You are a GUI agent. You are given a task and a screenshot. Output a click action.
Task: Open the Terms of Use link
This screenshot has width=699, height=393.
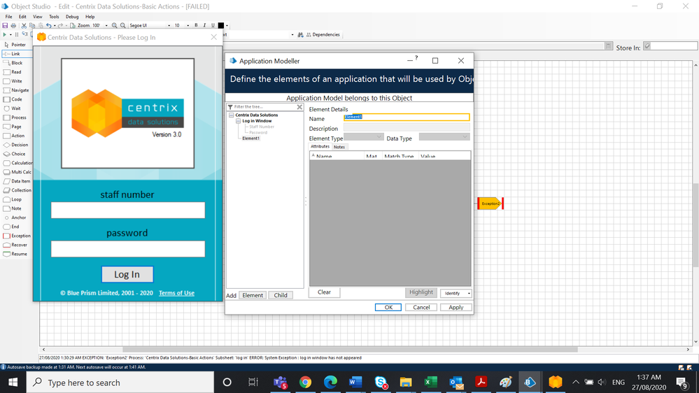(x=176, y=293)
